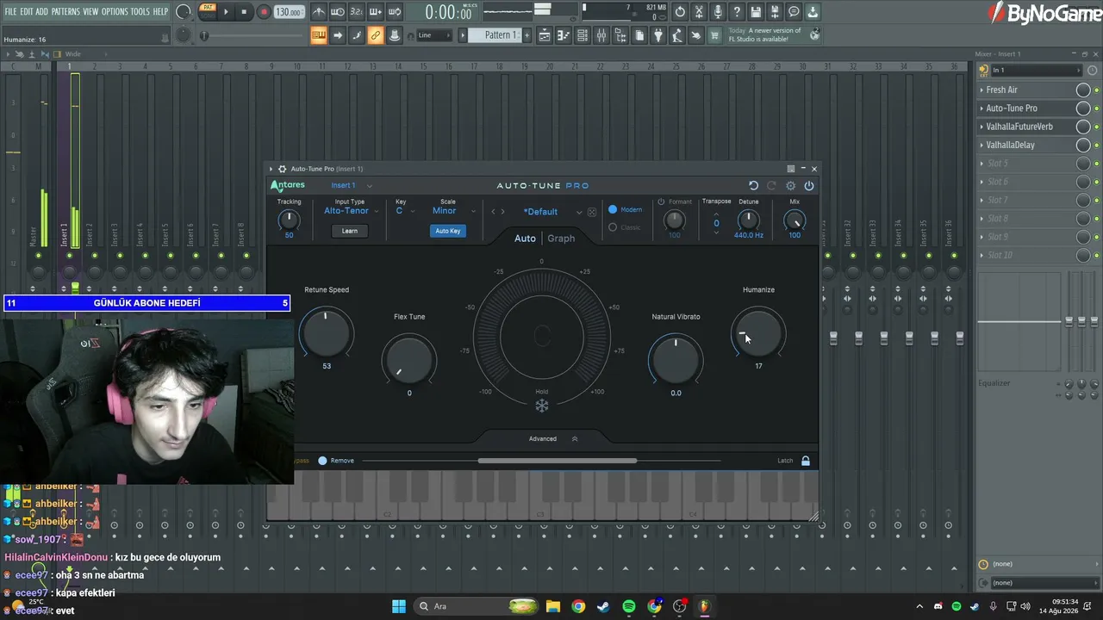Open the playlist window icon

tap(545, 35)
